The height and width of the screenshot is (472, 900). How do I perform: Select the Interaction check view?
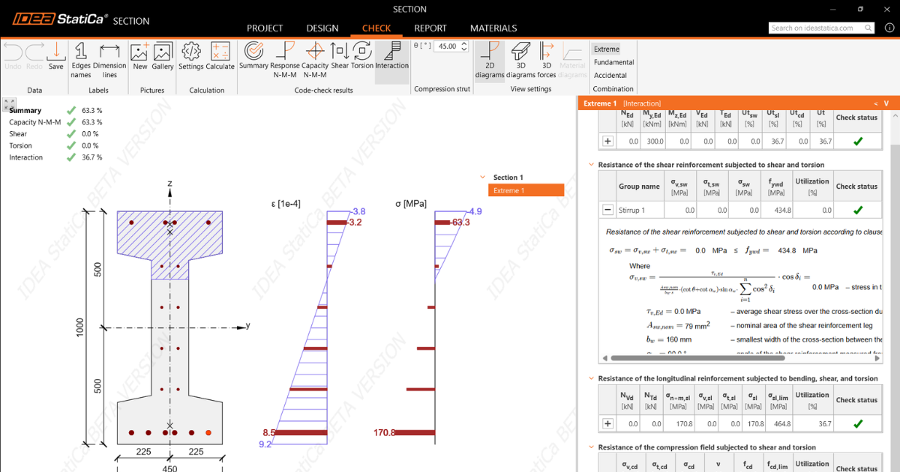[391, 55]
